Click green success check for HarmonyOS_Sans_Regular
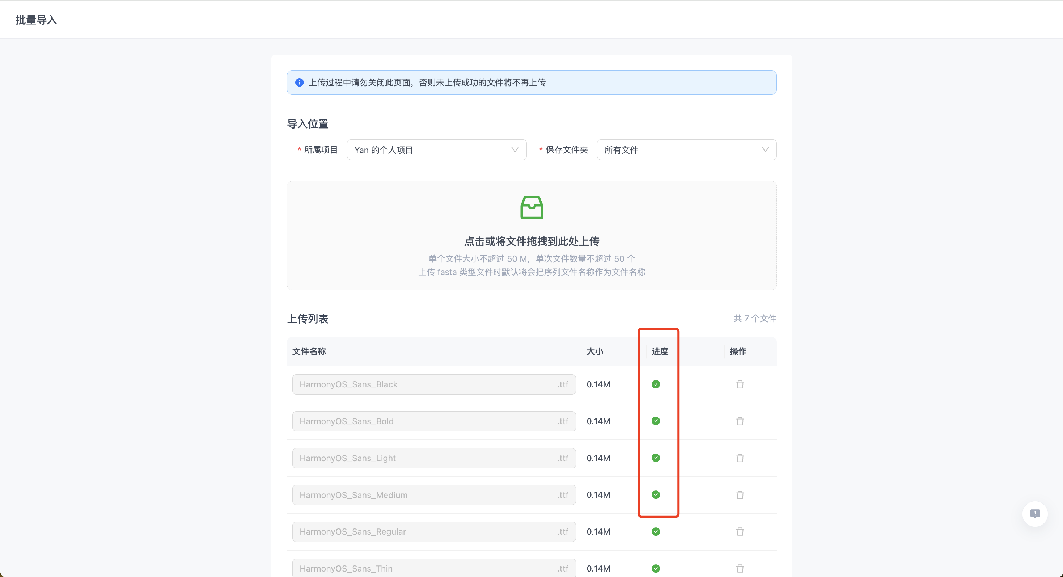Screen dimensions: 1063x577 click(x=656, y=532)
